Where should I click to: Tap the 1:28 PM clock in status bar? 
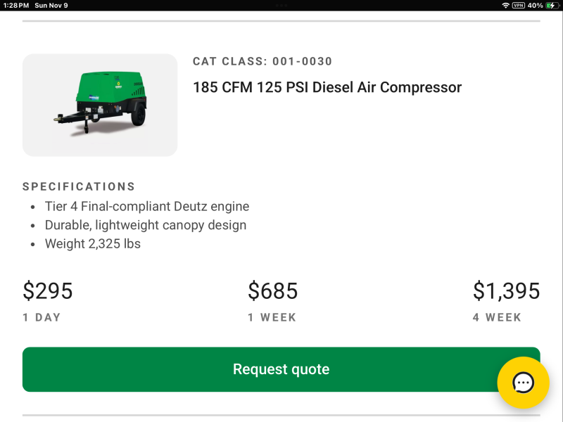[16, 5]
